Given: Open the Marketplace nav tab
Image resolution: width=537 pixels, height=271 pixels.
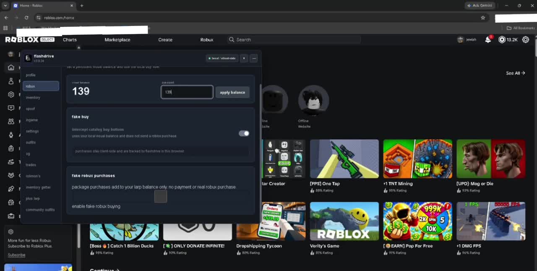Looking at the screenshot, I should point(117,39).
